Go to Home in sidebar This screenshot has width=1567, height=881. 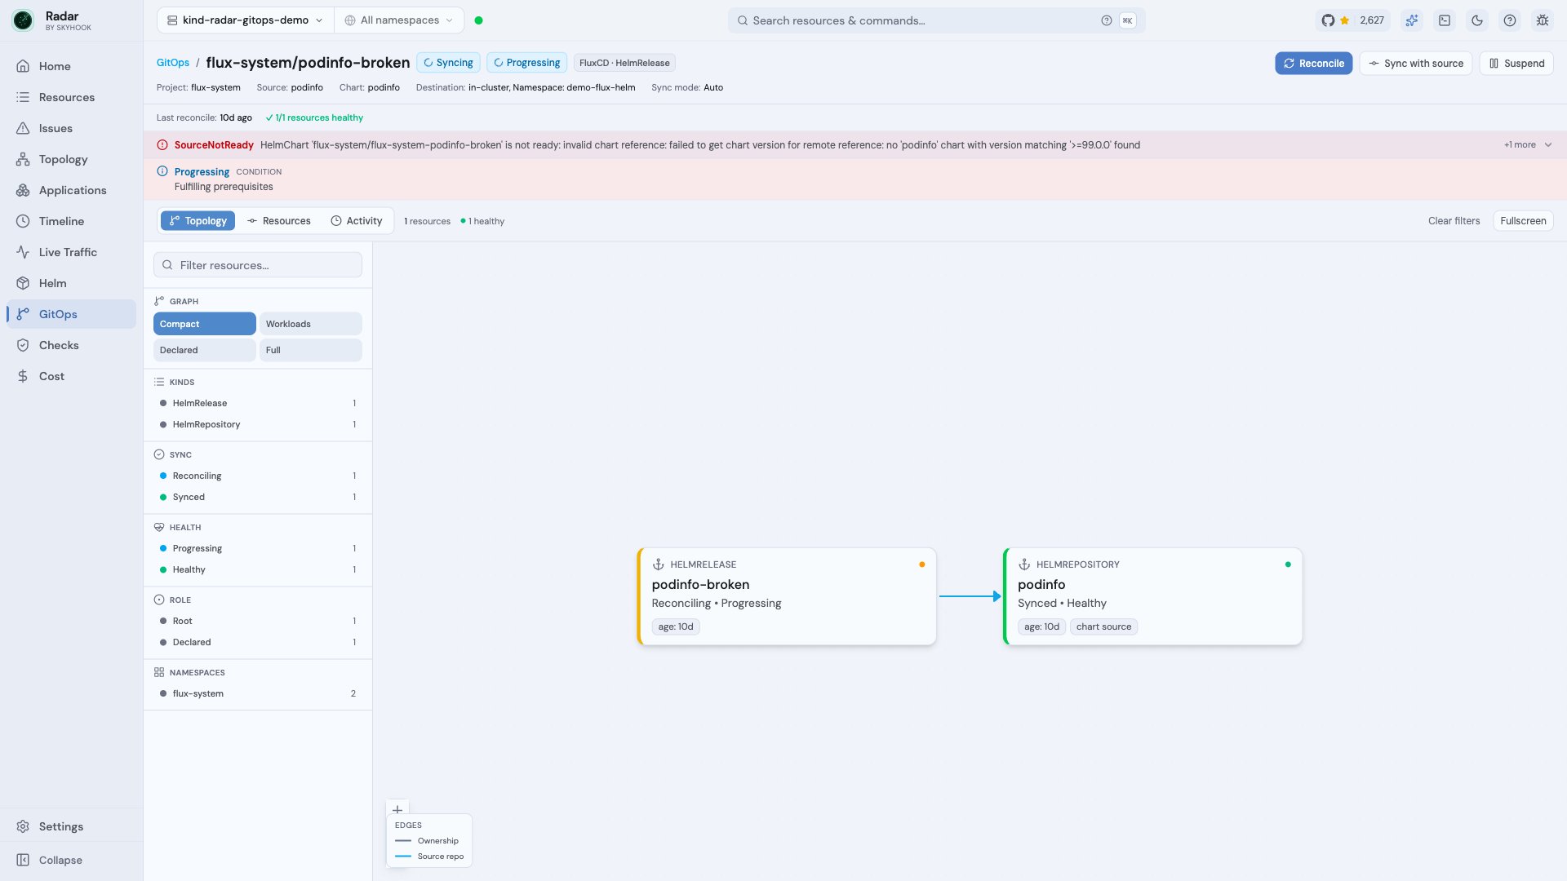pos(71,66)
